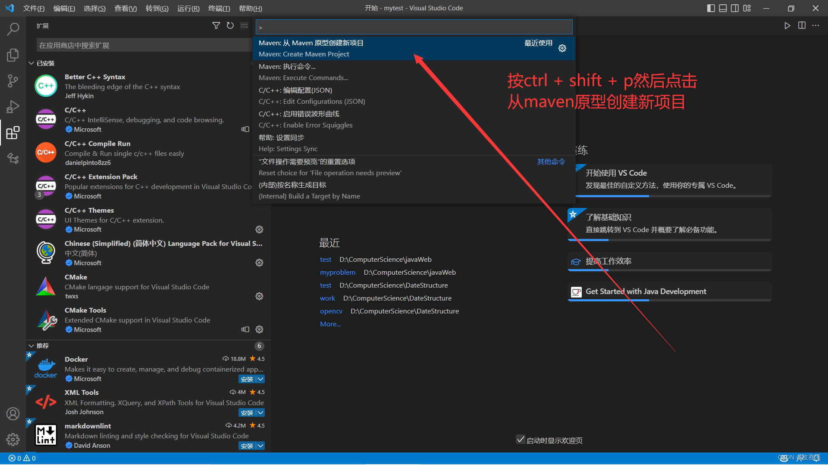Open Customize Layout icon

click(x=747, y=8)
